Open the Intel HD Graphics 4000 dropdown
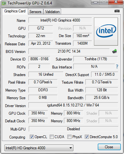 39,148
